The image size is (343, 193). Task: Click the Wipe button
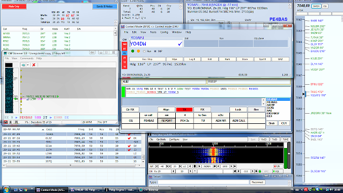(x=174, y=59)
